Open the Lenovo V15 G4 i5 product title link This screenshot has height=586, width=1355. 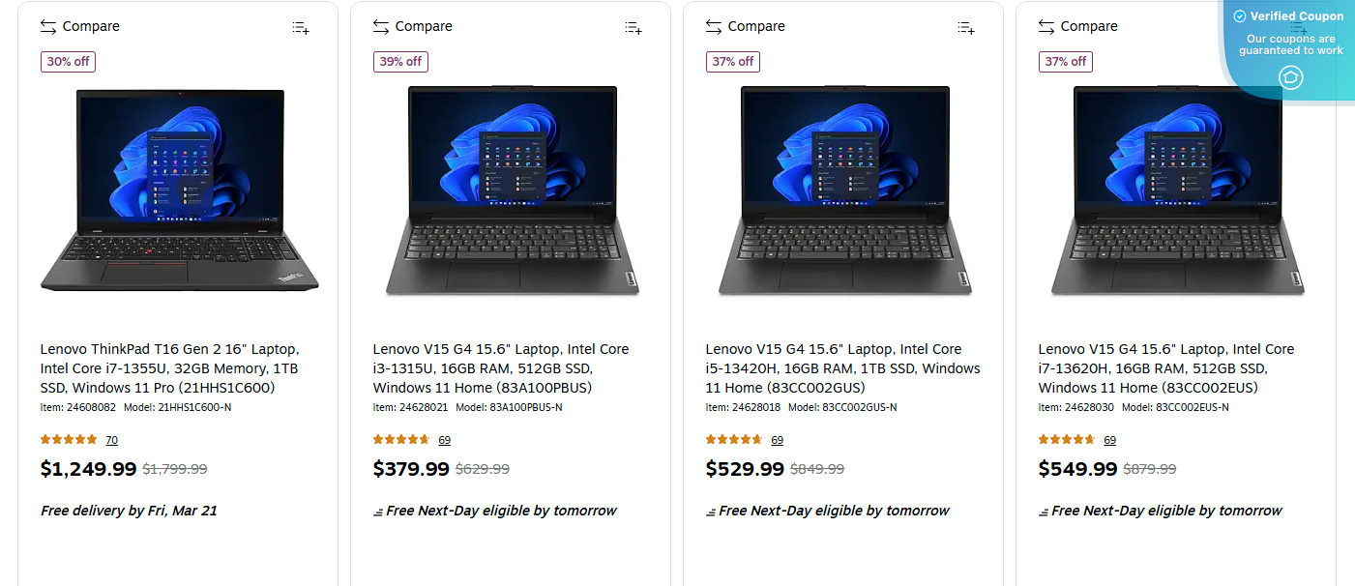pos(832,367)
